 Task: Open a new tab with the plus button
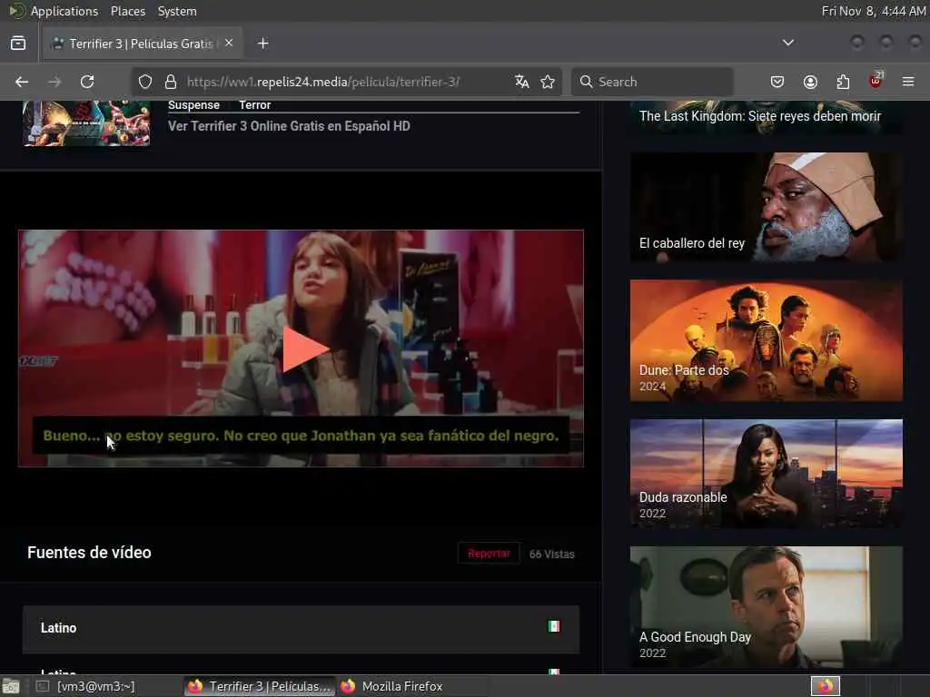(x=262, y=44)
